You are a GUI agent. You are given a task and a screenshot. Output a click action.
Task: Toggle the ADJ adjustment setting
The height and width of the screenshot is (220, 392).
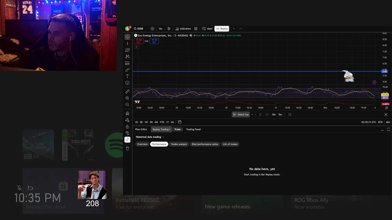click(388, 122)
